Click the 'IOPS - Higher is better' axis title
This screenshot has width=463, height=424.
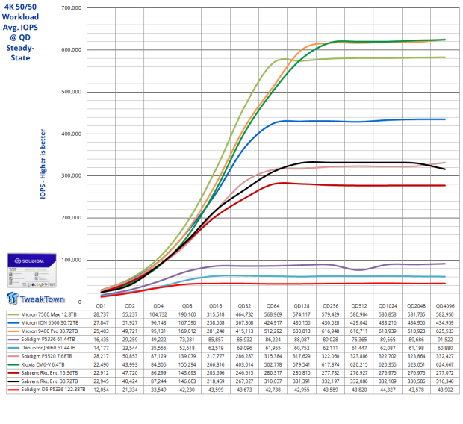tap(43, 164)
